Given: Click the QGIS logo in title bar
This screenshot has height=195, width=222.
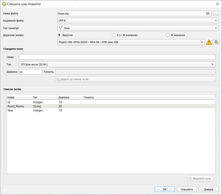Looking at the screenshot, I should coord(4,4).
